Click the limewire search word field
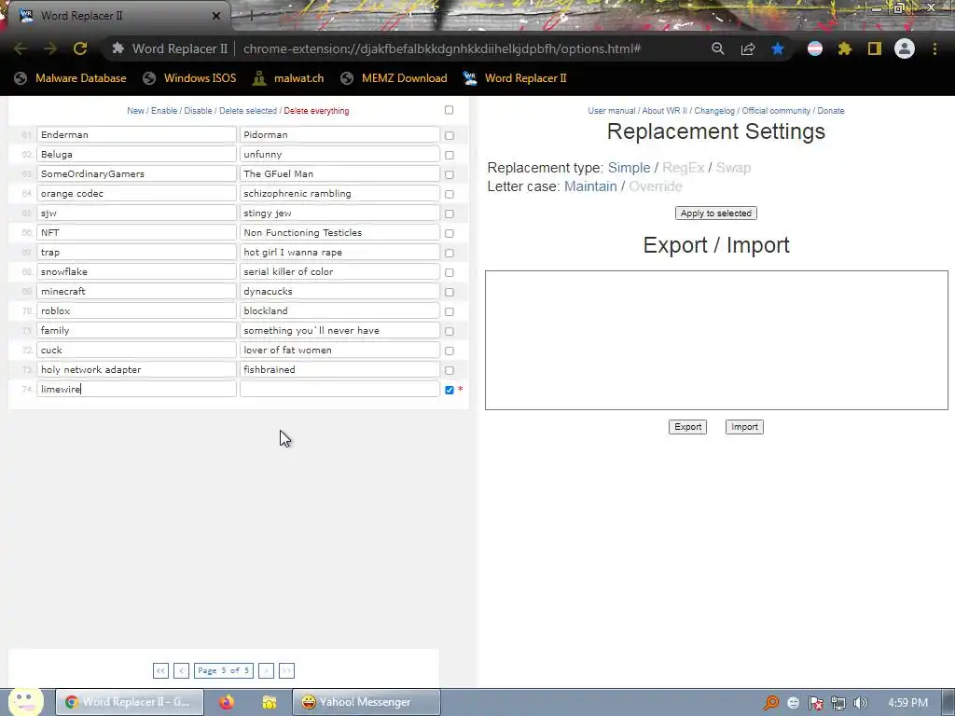Screen dimensions: 955x716 pos(136,389)
